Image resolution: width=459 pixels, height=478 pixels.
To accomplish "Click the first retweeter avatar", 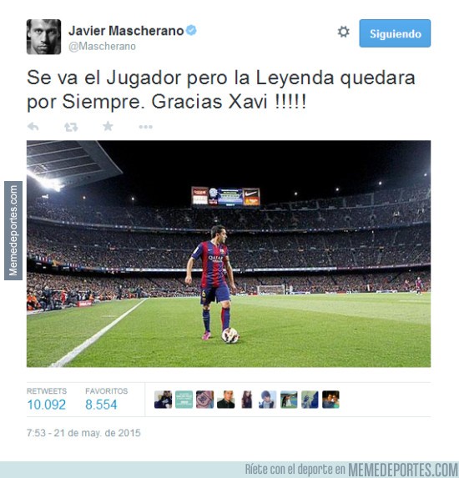I will pyautogui.click(x=163, y=400).
